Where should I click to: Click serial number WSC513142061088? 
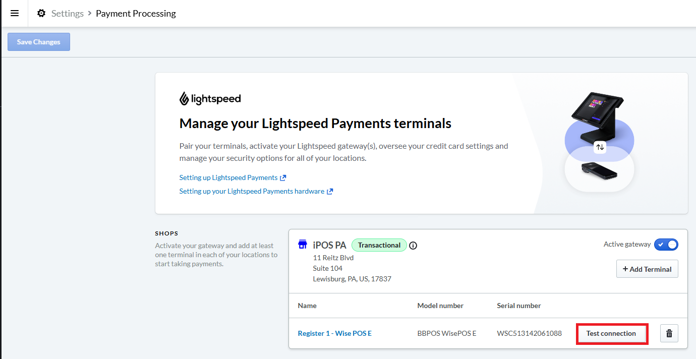(x=530, y=333)
